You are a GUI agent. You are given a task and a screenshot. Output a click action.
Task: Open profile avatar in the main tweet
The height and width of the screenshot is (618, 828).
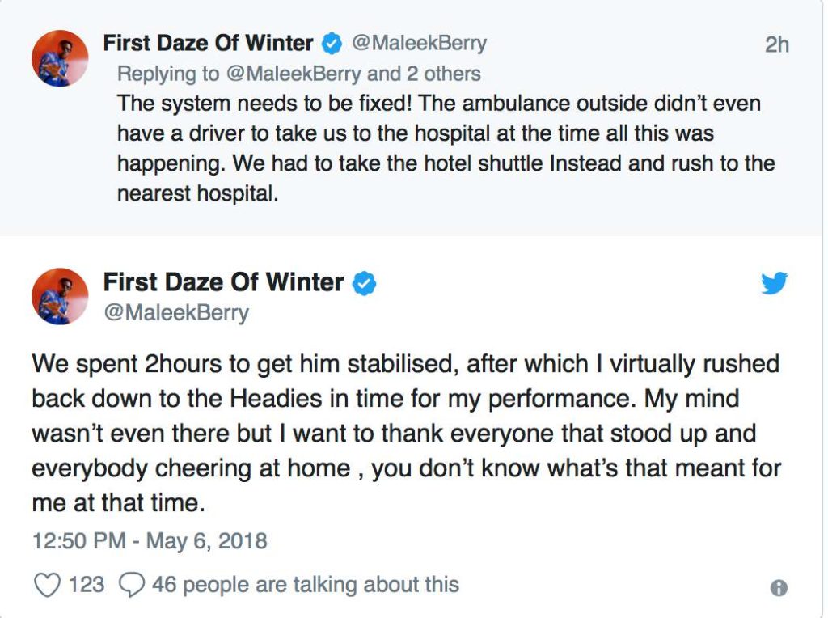point(59,296)
